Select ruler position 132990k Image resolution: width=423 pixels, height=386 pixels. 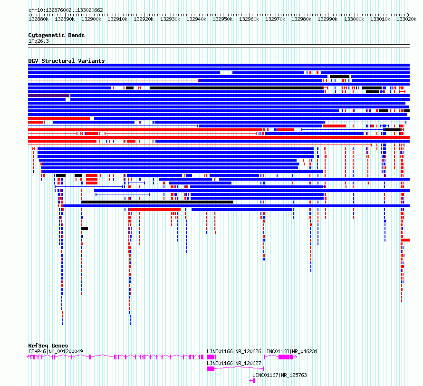tap(327, 19)
